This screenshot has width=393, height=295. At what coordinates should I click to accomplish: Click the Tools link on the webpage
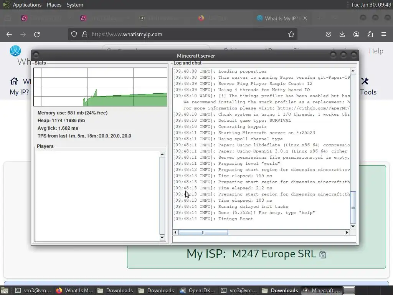click(x=368, y=92)
